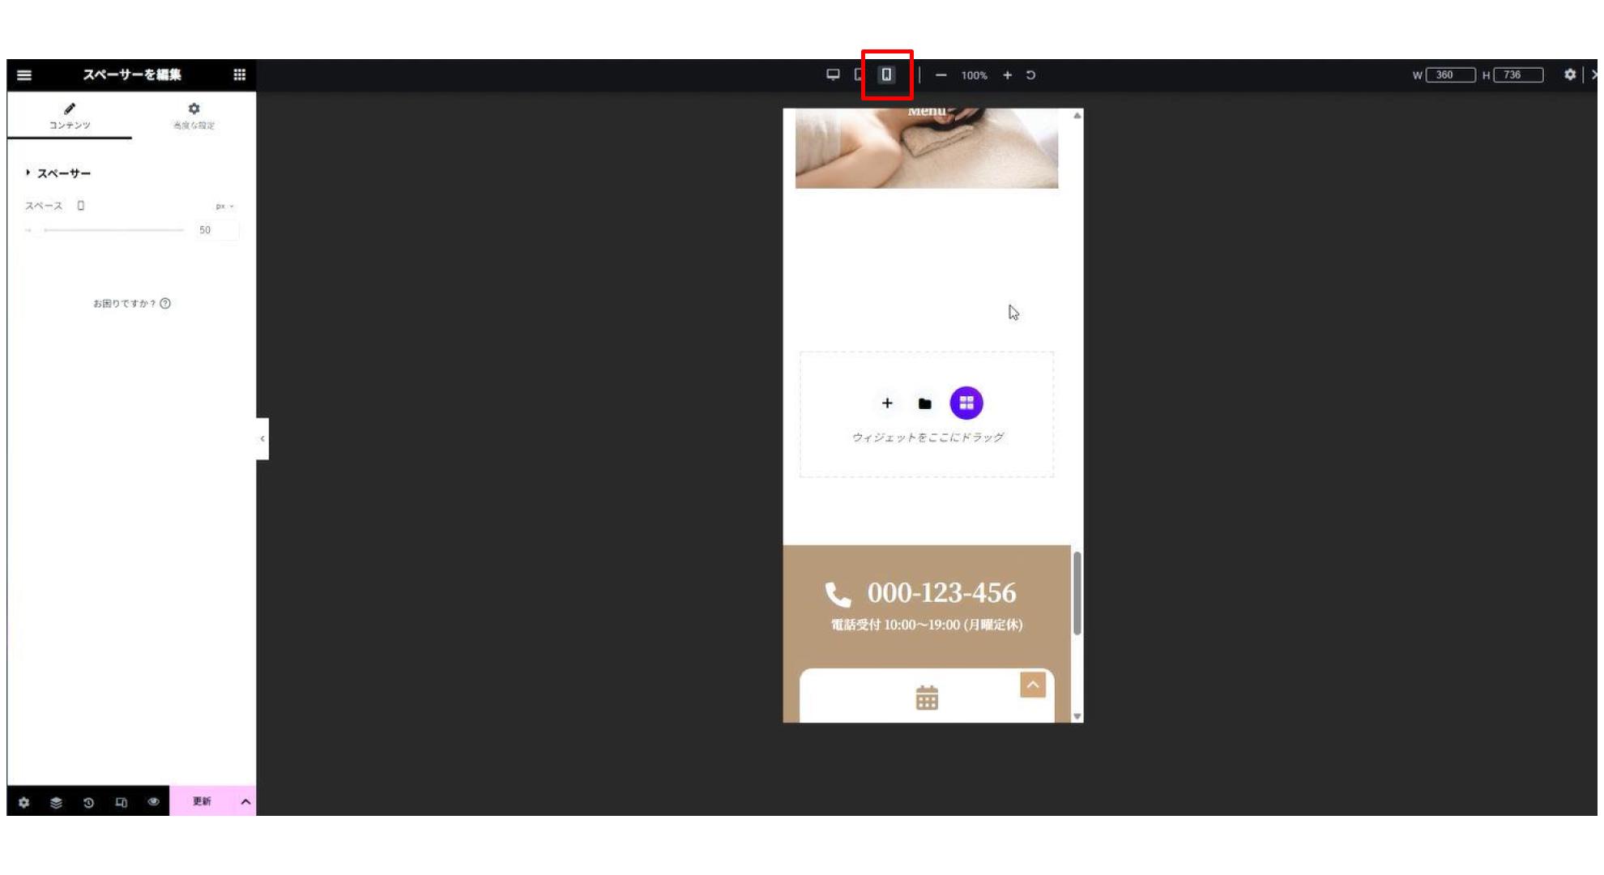The height and width of the screenshot is (875, 1604).
Task: Switch to the 高度な設定 tab
Action: tap(194, 115)
